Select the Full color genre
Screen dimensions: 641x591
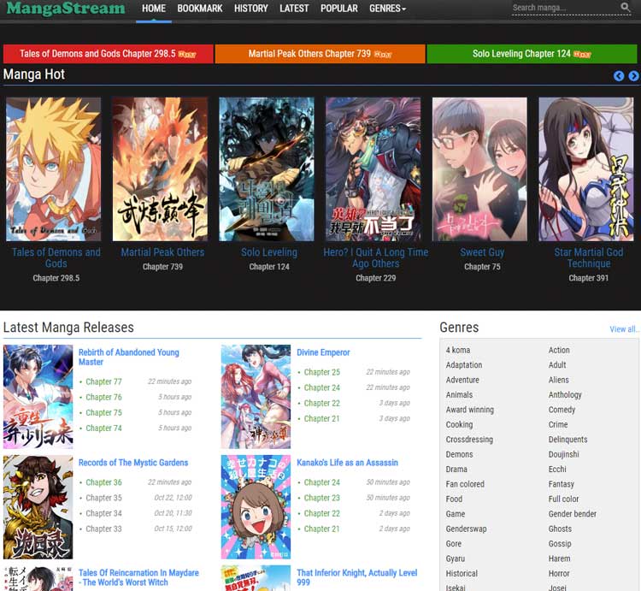coord(563,499)
